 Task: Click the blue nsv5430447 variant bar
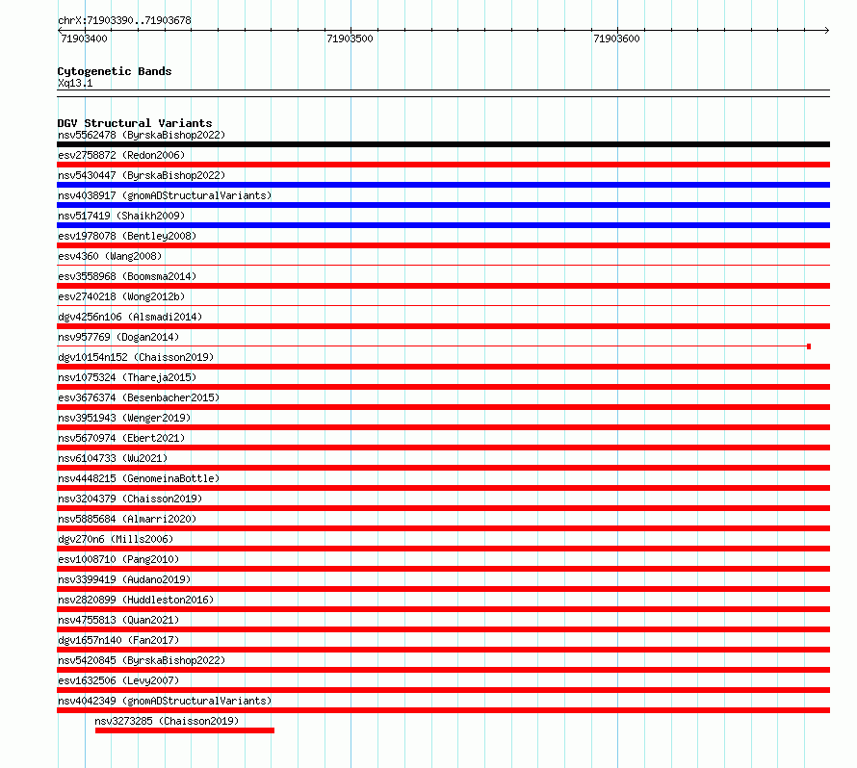(x=443, y=185)
